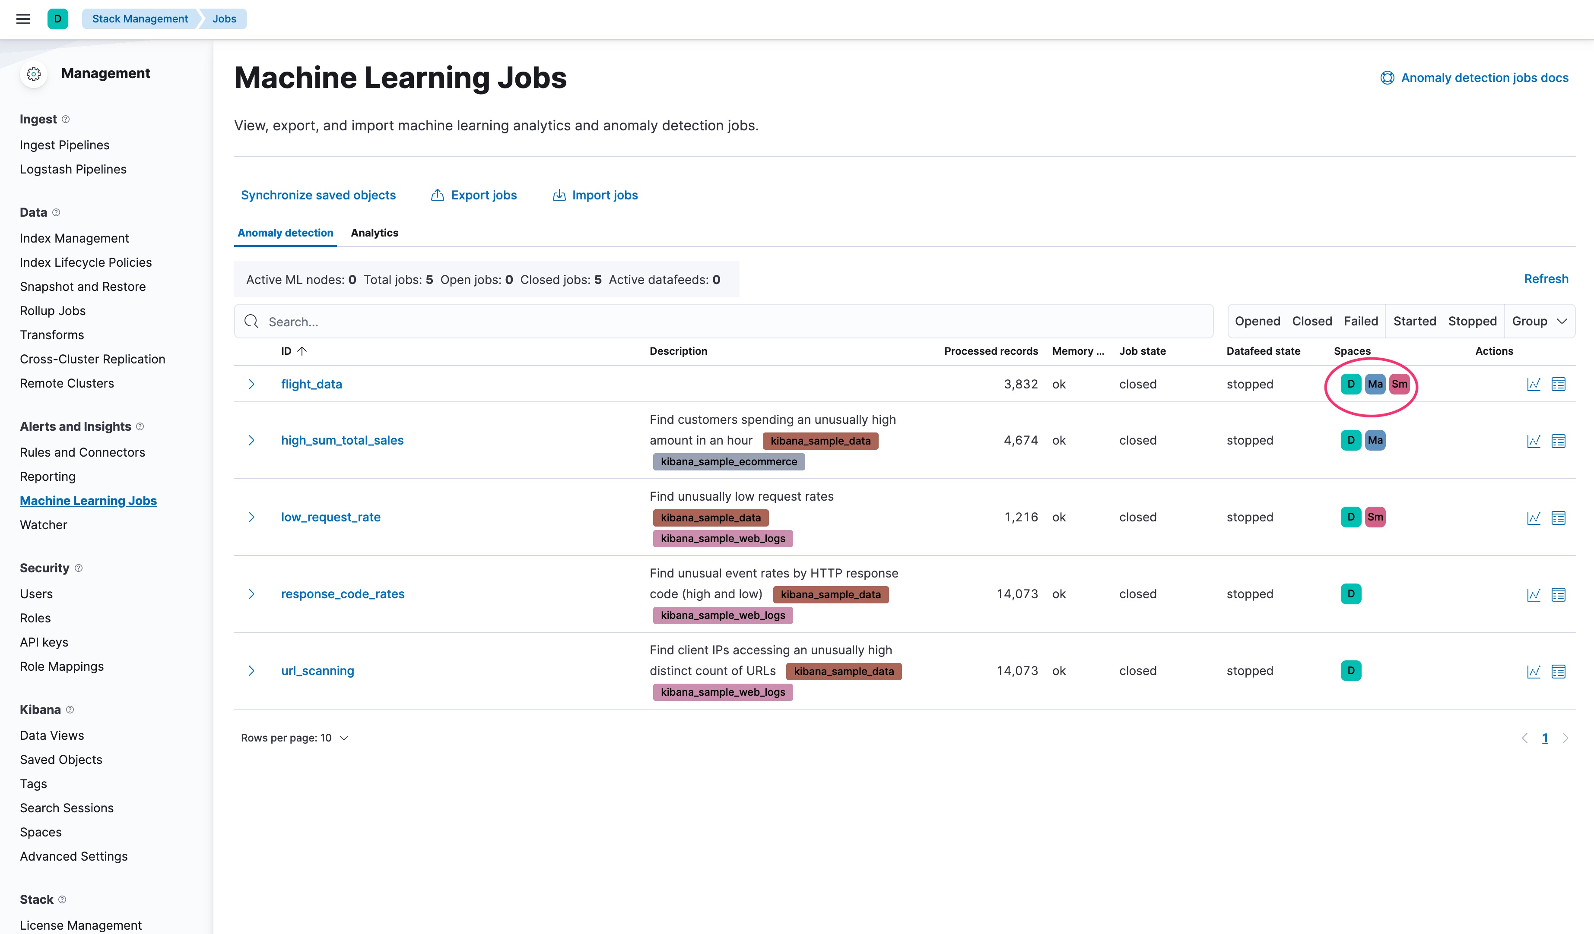1594x934 pixels.
Task: Switch to the Analytics tab
Action: (375, 233)
